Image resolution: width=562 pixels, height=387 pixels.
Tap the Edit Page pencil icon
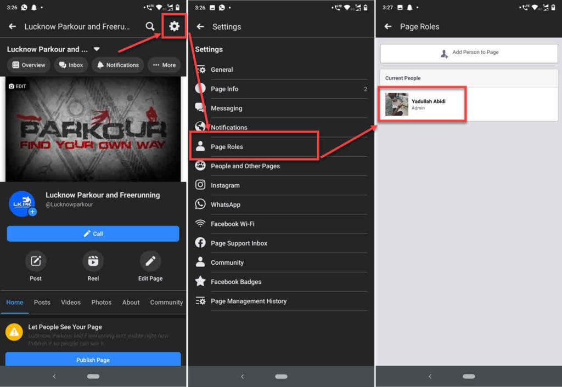coord(150,261)
